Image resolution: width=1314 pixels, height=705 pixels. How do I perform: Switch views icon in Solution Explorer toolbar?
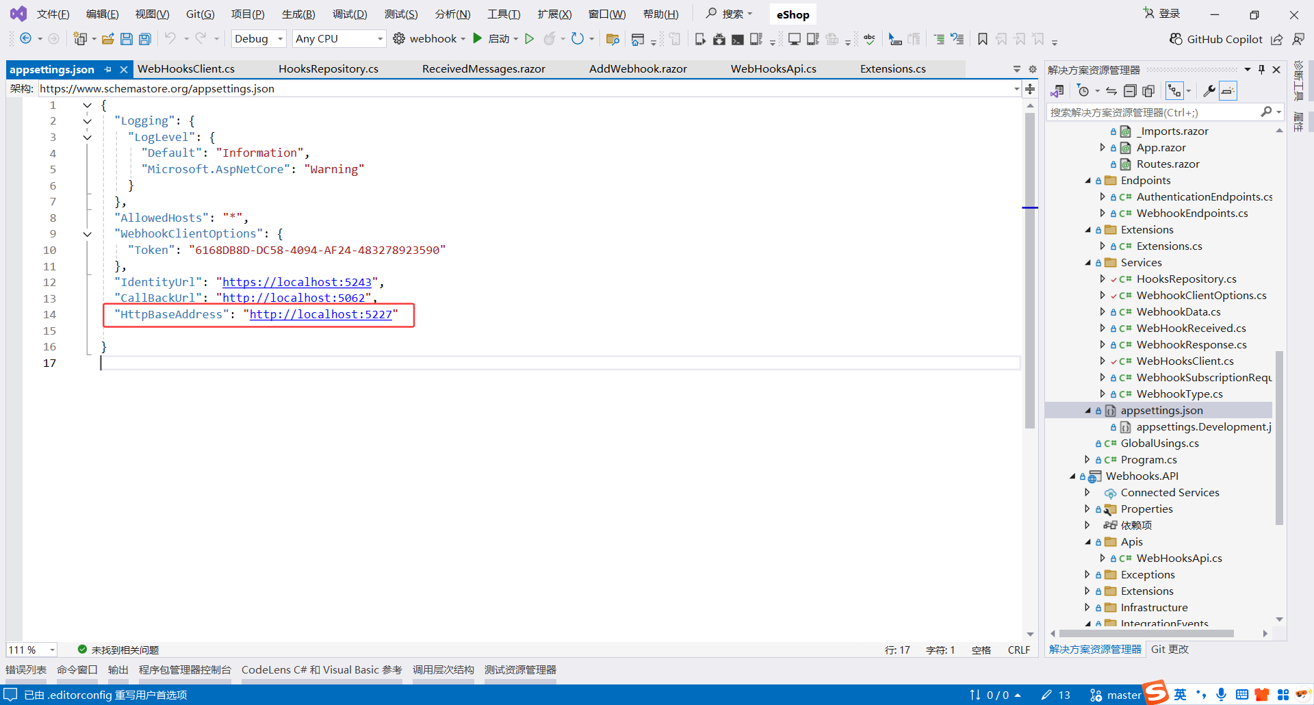click(x=1057, y=90)
